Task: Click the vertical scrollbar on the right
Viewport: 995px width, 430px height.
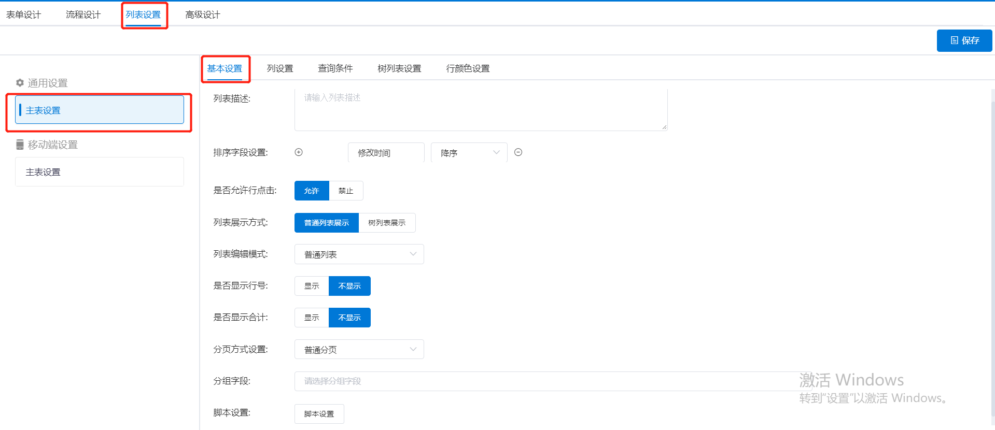Action: 993,259
